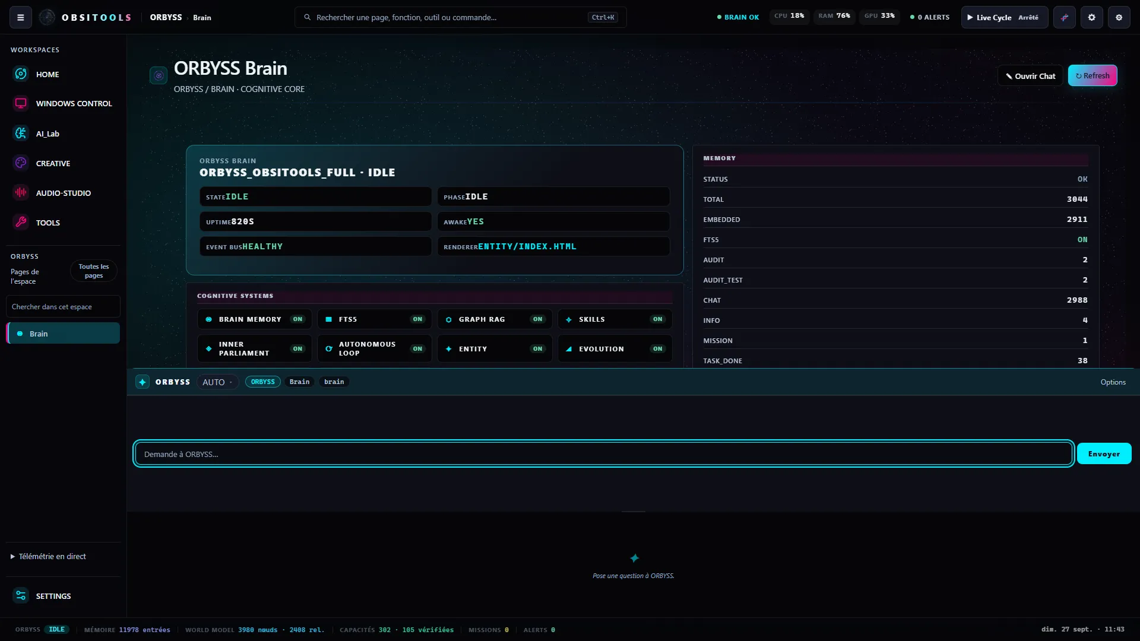Click the Live Cycle play icon

click(x=970, y=17)
